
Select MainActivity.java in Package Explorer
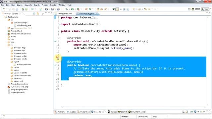tap(24, 25)
